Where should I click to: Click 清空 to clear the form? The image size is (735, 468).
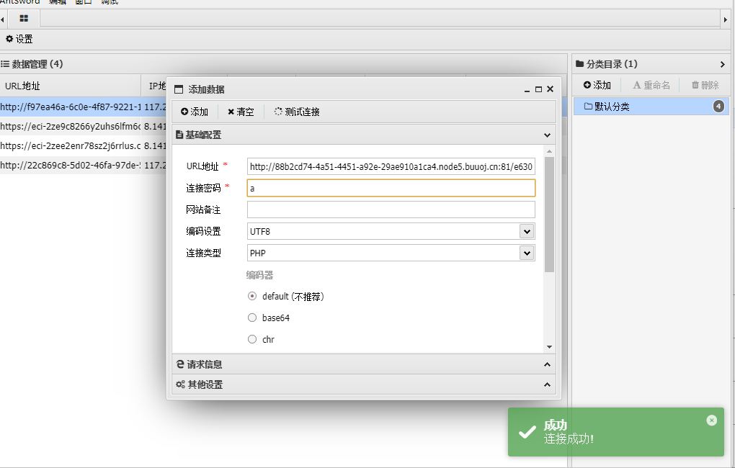pyautogui.click(x=241, y=112)
